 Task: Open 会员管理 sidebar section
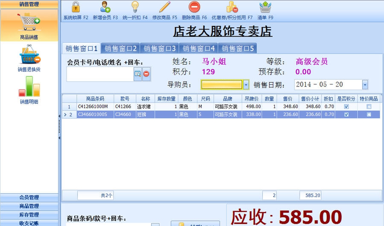[29, 197]
